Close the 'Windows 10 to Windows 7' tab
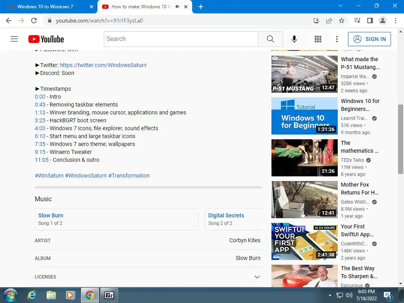 (x=92, y=7)
